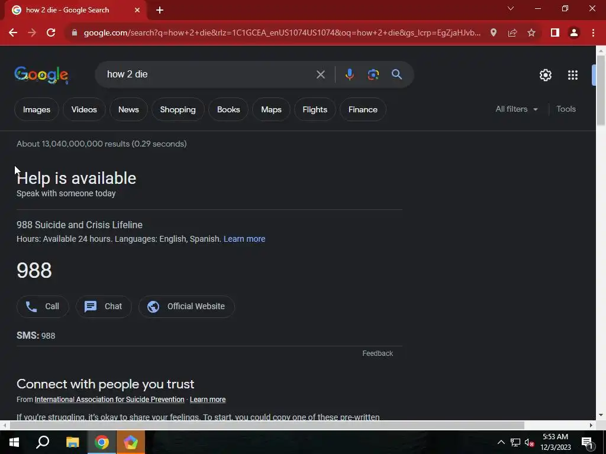Click the scroll right arrow
Viewport: 606px width, 454px height.
(x=591, y=426)
